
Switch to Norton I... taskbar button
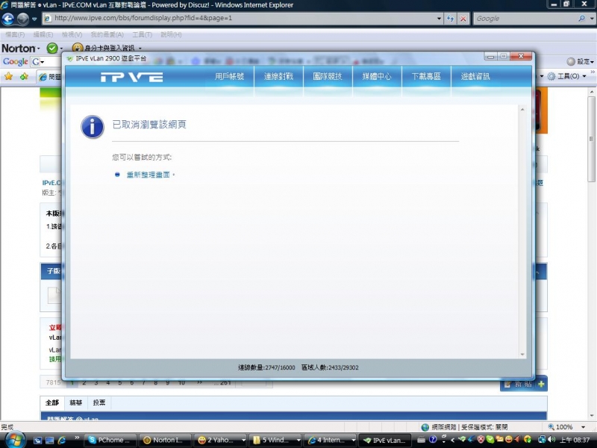[166, 440]
